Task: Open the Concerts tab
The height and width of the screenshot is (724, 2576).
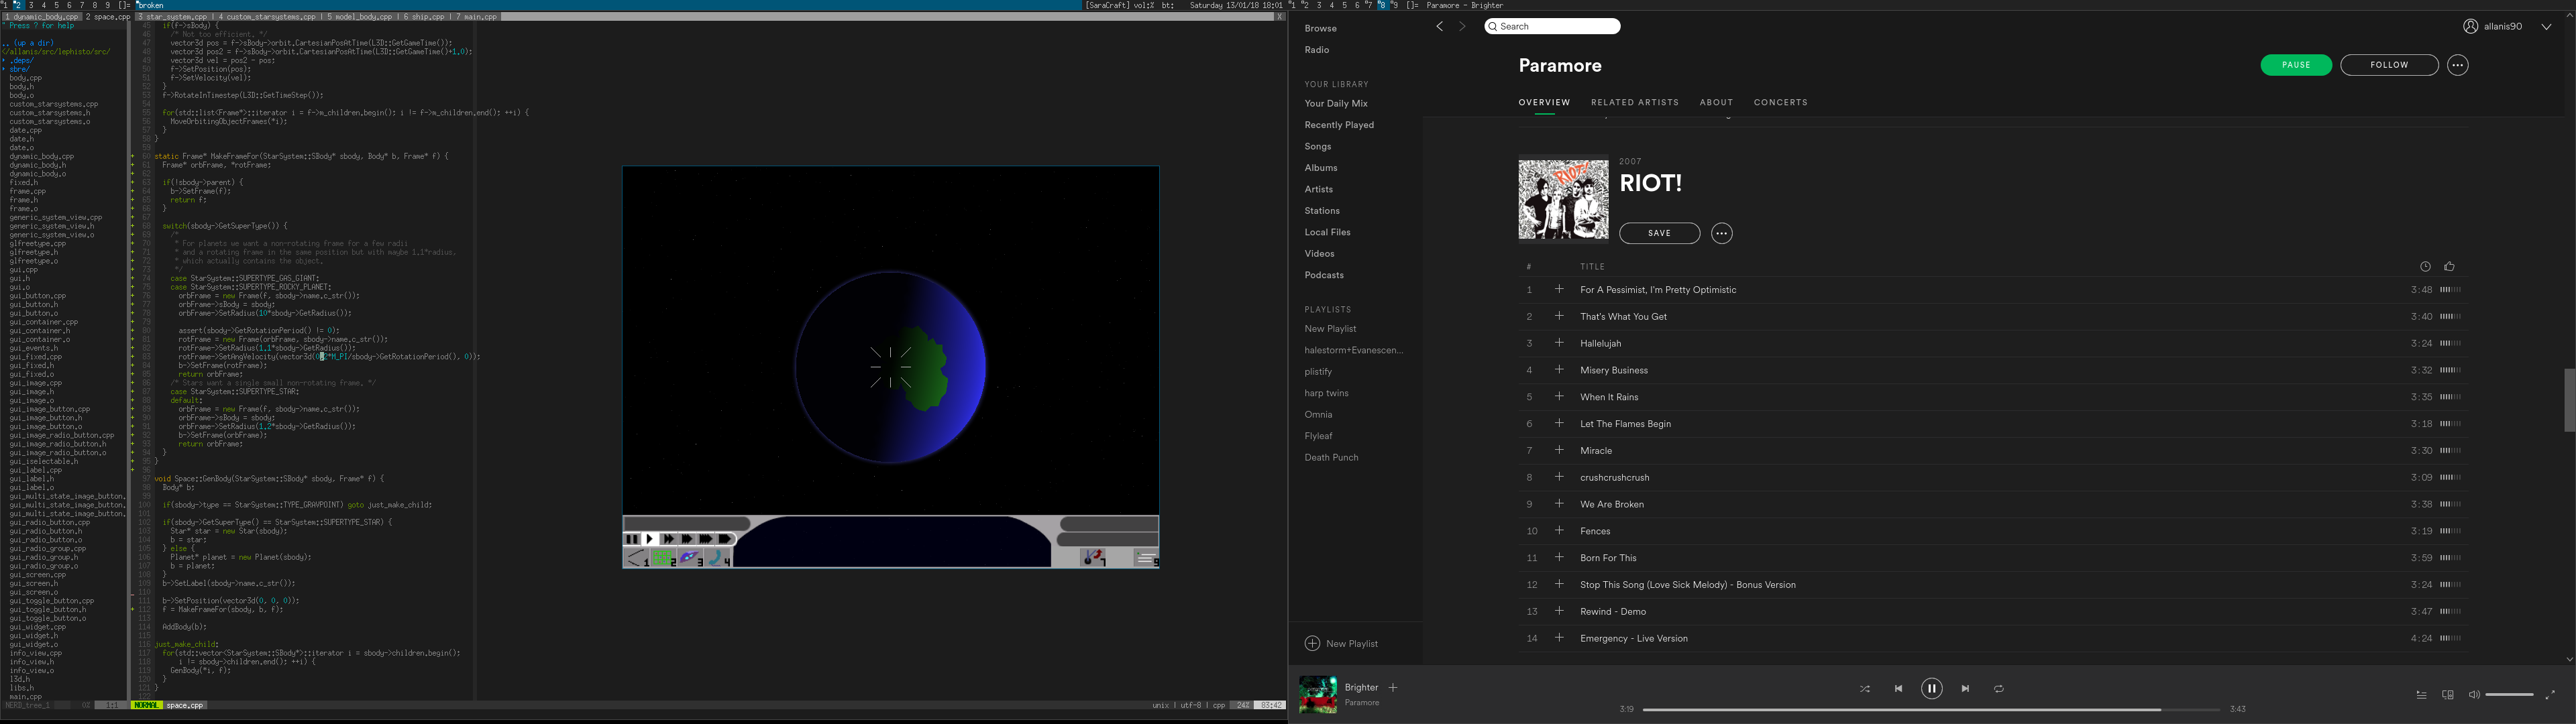Action: tap(1780, 103)
